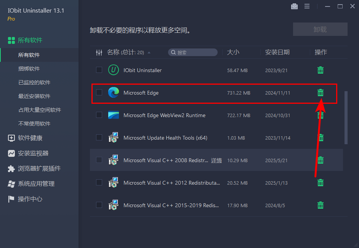This screenshot has height=248, width=359.
Task: Click trash icon for Visual C++ 2015-2019 row
Action: (320, 205)
